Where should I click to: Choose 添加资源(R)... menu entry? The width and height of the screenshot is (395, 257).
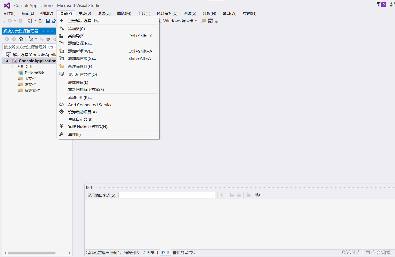point(108,43)
